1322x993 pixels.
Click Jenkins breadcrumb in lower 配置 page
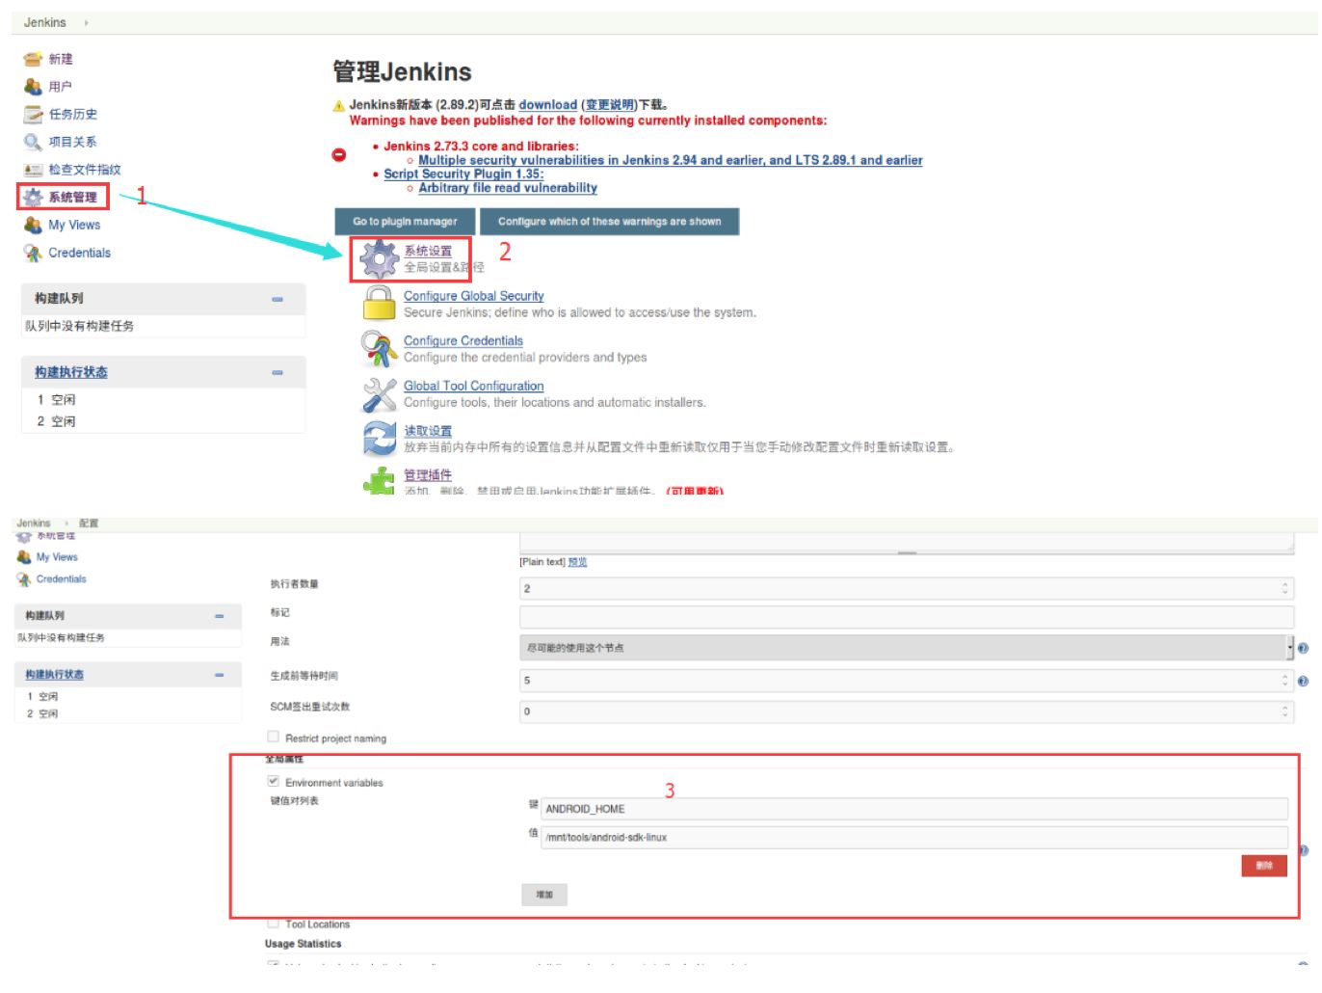tap(34, 523)
